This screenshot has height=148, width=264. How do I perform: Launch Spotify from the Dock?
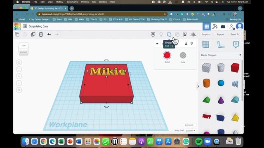(x=199, y=141)
